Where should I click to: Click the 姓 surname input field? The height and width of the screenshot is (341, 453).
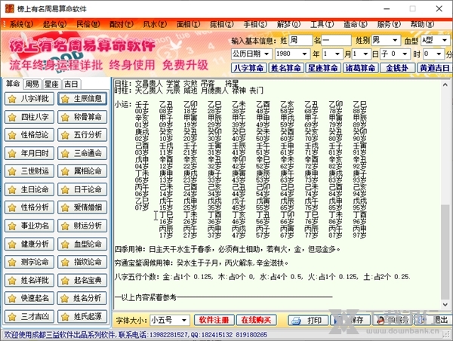(x=300, y=40)
